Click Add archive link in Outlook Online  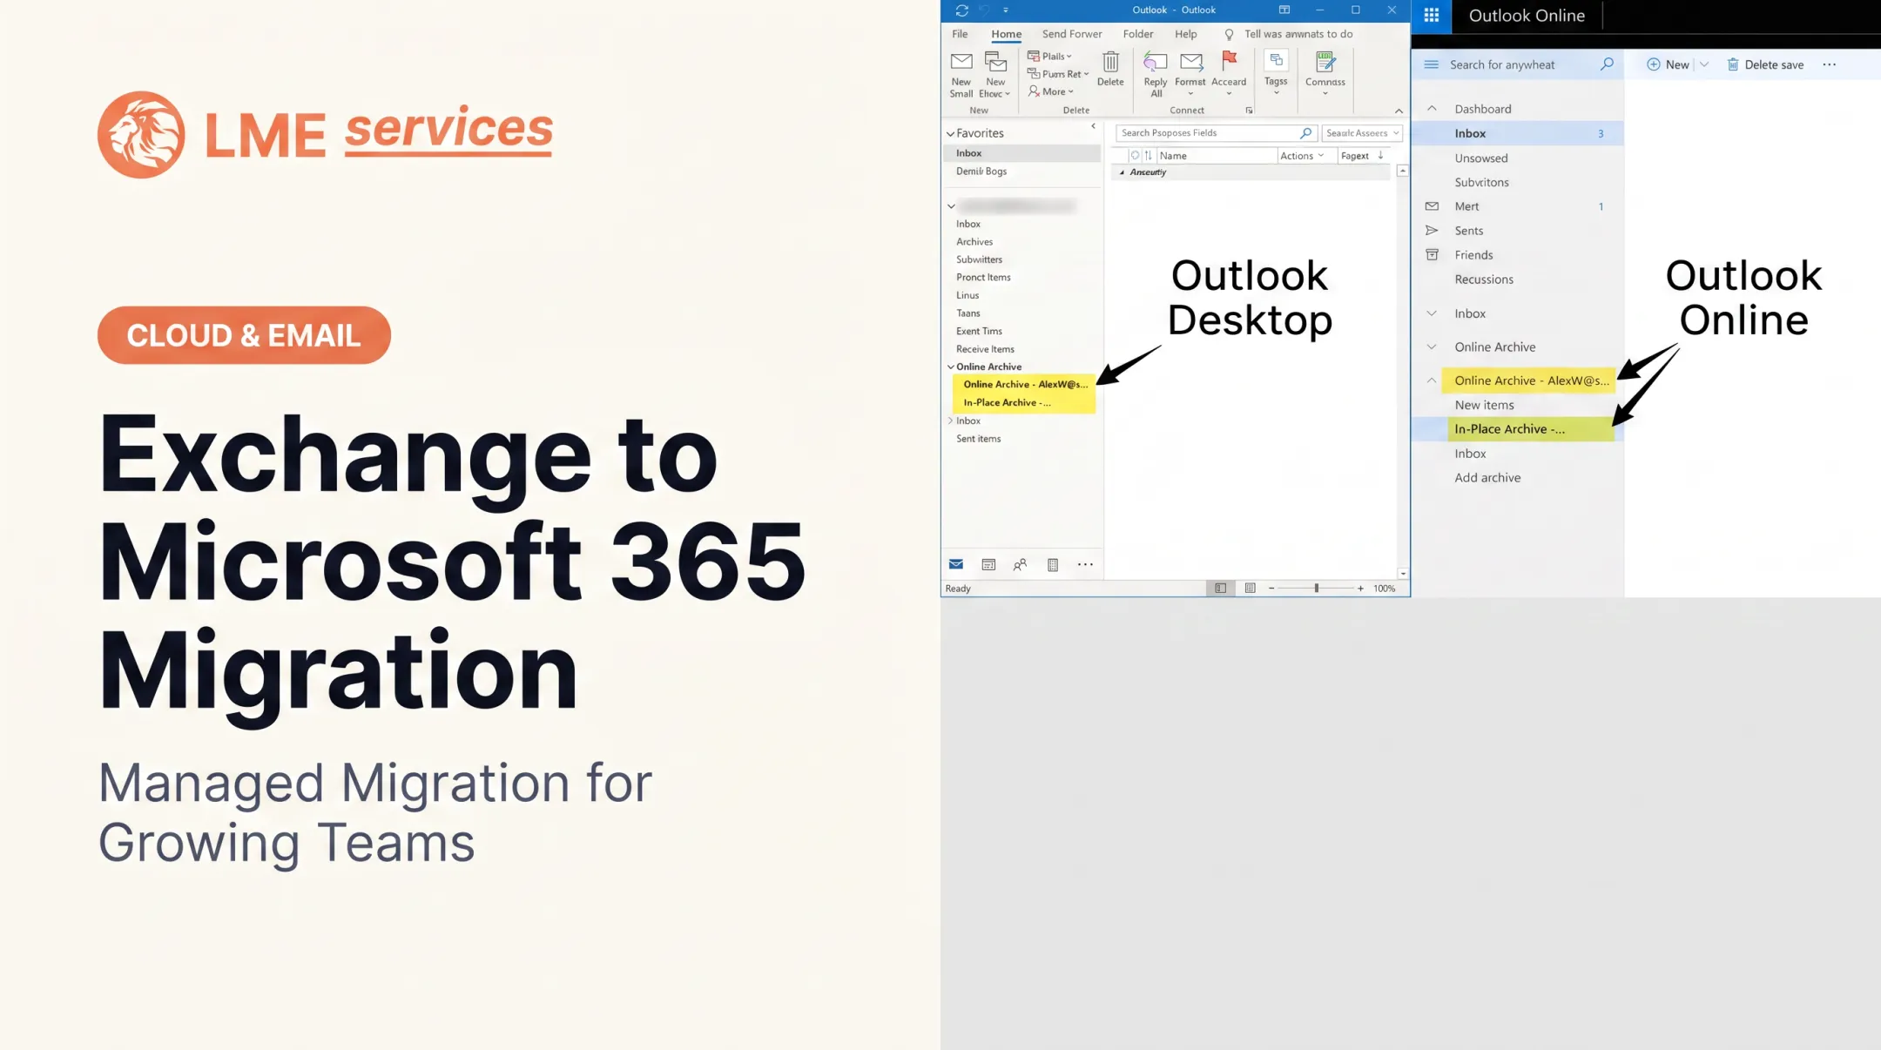tap(1487, 478)
